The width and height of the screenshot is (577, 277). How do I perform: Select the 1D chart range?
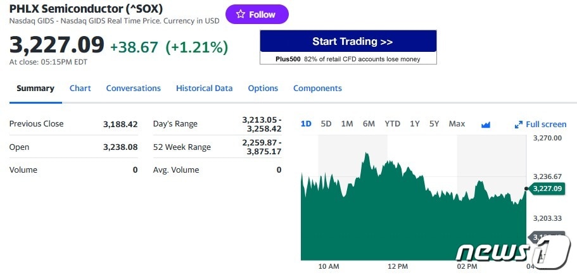pyautogui.click(x=306, y=124)
